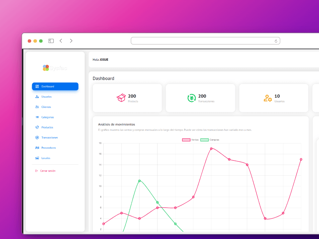
Task: Click the Productos box icon in sidebar
Action: [x=37, y=127]
